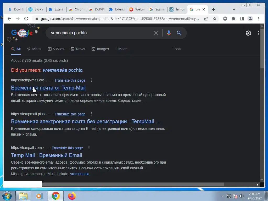View site info via the lock icon
This screenshot has width=268, height=201.
(x=36, y=19)
